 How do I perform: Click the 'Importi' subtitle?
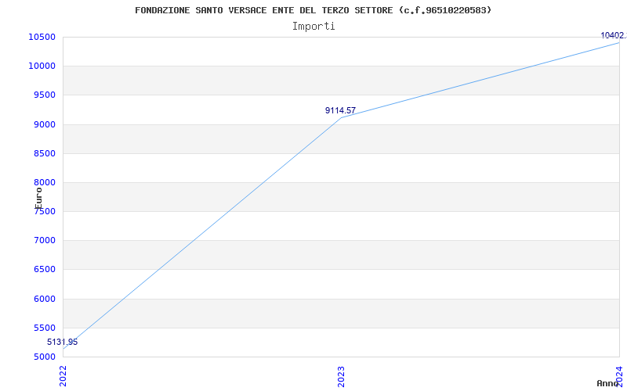[x=313, y=27]
